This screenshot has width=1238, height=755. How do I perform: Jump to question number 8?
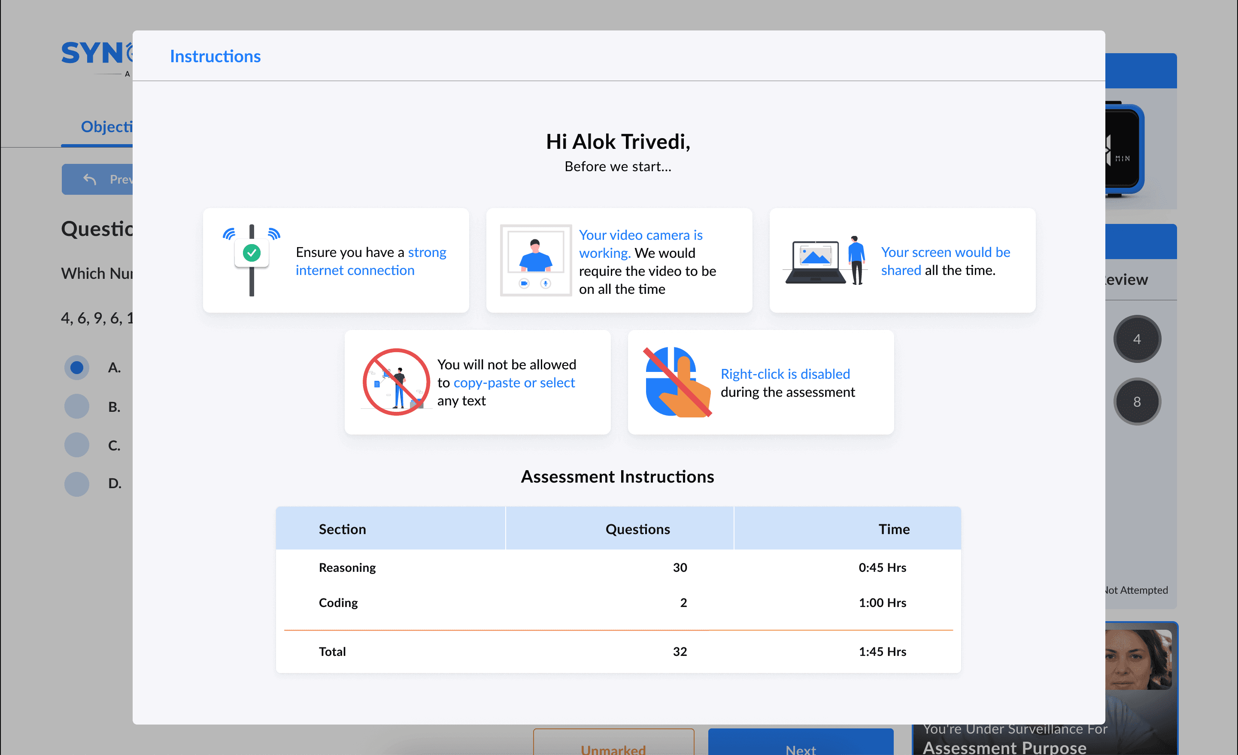tap(1137, 402)
